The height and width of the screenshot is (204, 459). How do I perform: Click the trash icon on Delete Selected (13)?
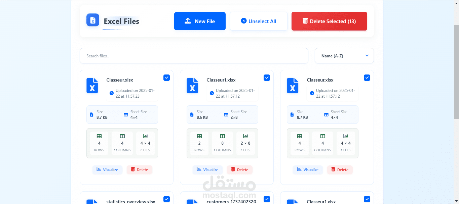(x=305, y=21)
